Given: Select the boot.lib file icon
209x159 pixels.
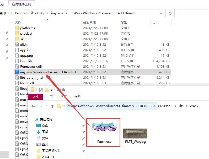Looking at the screenshot, I should point(17,61).
